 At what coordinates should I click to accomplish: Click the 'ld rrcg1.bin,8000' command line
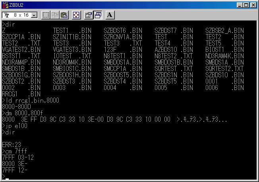31,100
